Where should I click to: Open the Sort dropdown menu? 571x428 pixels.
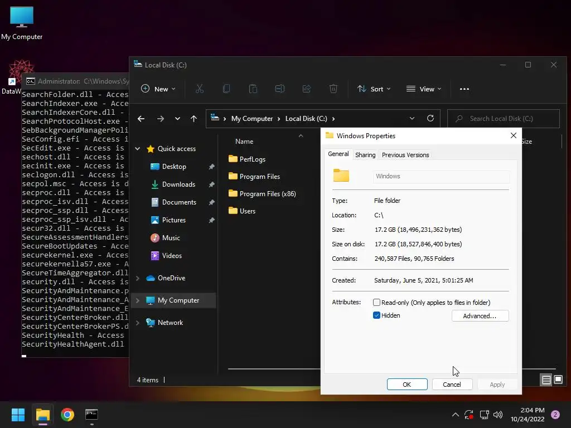click(374, 89)
